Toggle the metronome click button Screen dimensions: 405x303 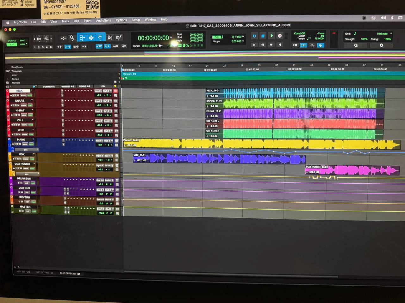click(x=303, y=45)
